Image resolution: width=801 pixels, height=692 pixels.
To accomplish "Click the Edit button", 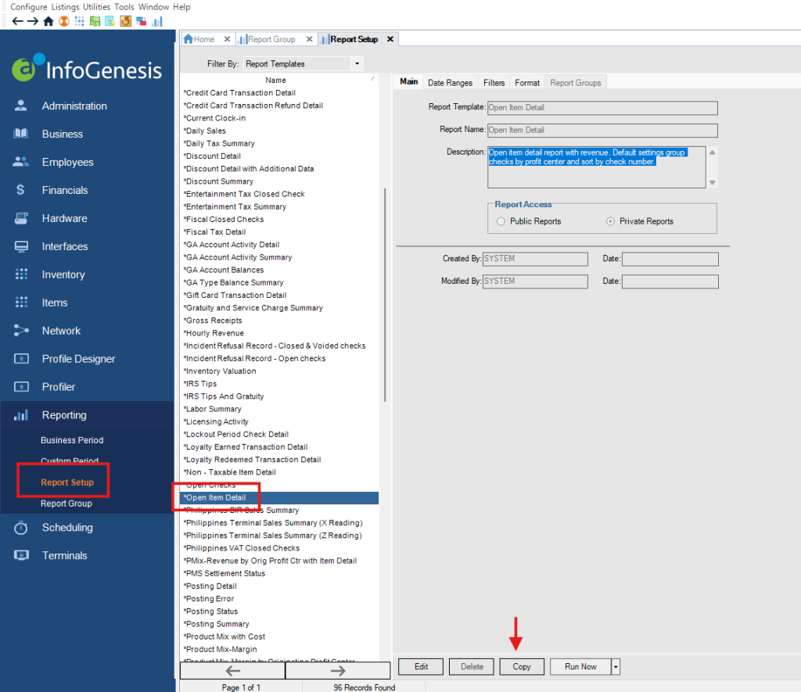I will click(x=421, y=666).
